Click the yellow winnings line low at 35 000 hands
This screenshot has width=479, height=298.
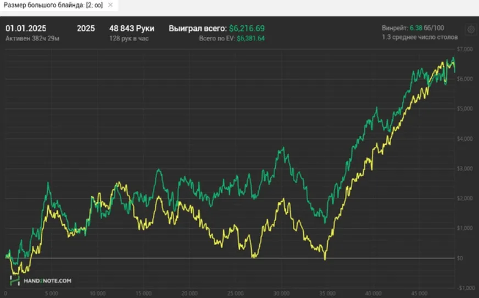point(325,258)
